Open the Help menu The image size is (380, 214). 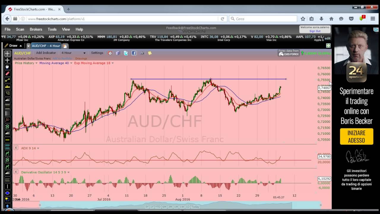tap(79, 29)
